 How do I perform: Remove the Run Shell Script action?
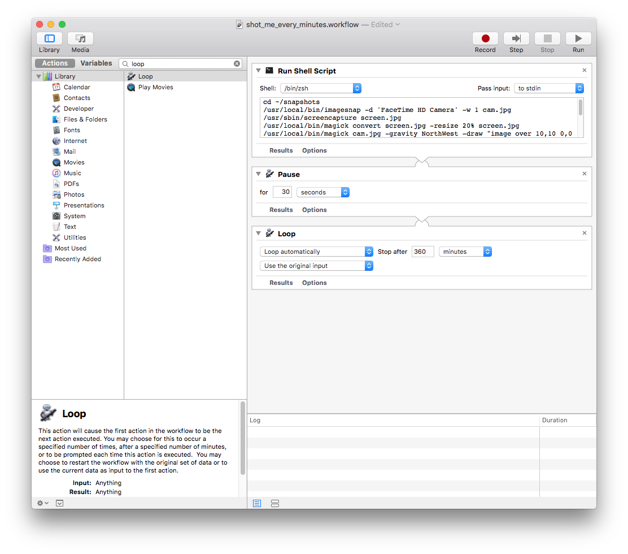pyautogui.click(x=585, y=70)
